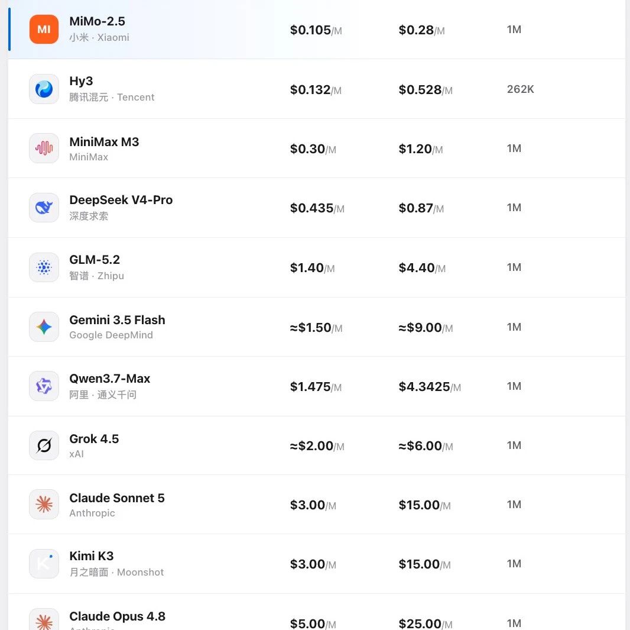Click the orange MiMo-2.5 Xiaomi logo
Screen dimensions: 630x630
(44, 30)
